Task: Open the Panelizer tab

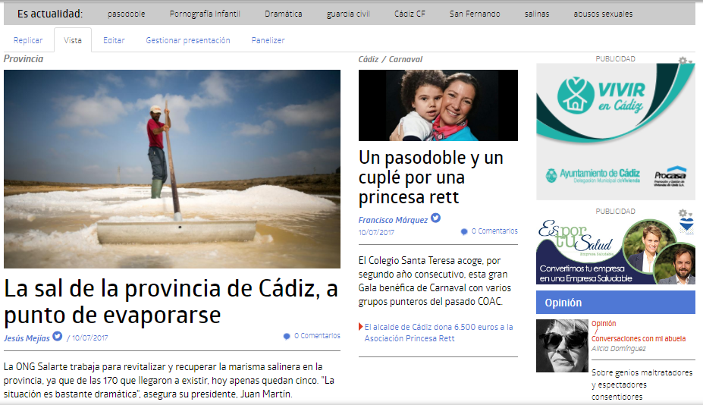Action: (x=268, y=40)
